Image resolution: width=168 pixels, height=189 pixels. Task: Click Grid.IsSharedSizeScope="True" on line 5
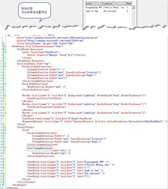[43, 46]
